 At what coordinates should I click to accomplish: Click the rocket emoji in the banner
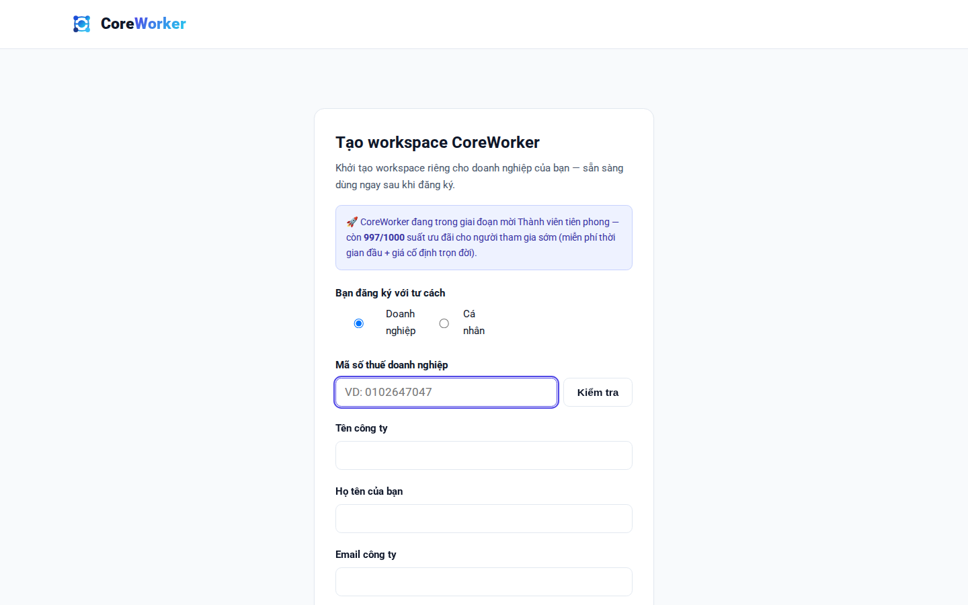352,222
